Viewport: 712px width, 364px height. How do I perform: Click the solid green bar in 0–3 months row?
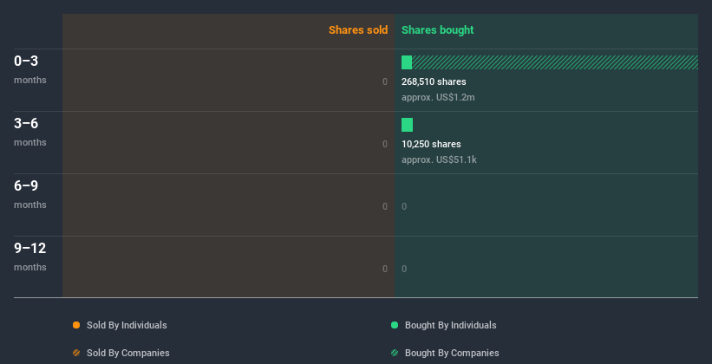point(407,62)
